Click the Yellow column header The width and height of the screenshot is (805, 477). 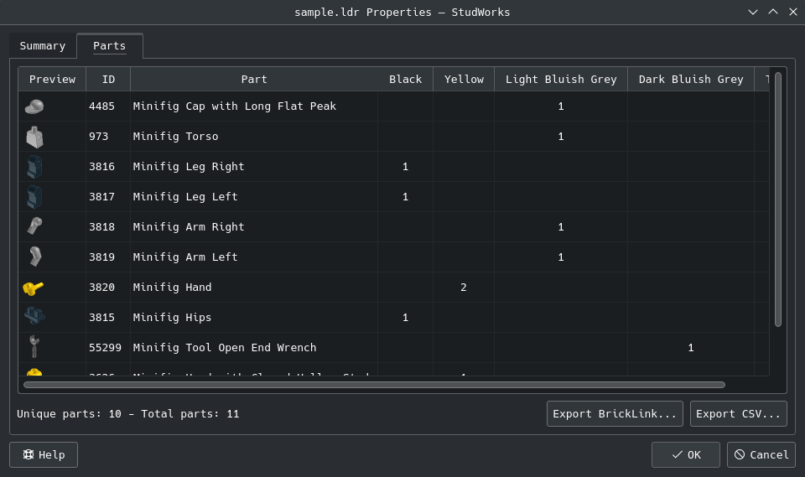tap(464, 79)
